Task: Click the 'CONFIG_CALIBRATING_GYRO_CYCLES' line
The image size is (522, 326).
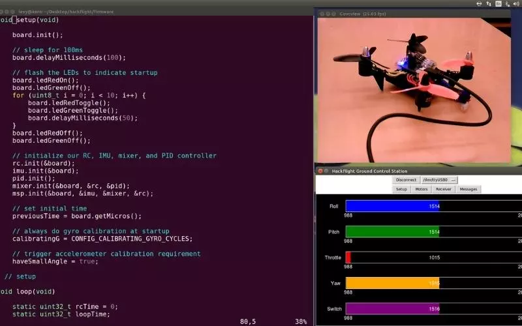Action: (x=102, y=239)
